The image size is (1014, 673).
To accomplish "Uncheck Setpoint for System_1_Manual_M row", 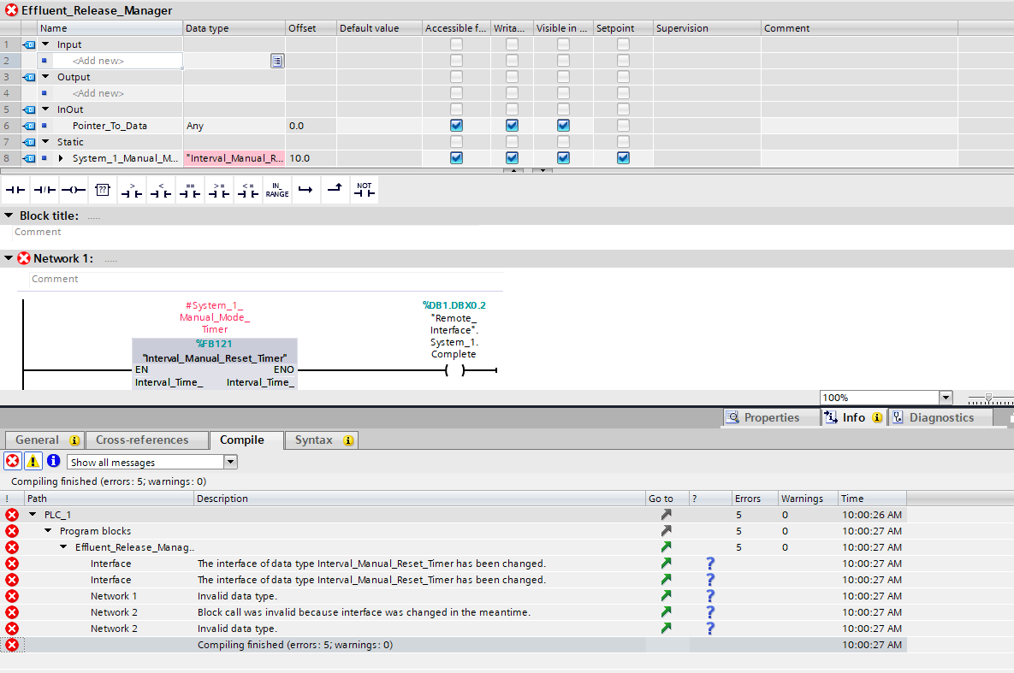I will click(623, 158).
